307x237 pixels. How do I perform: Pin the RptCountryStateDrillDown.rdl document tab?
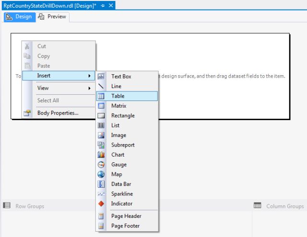click(x=103, y=6)
